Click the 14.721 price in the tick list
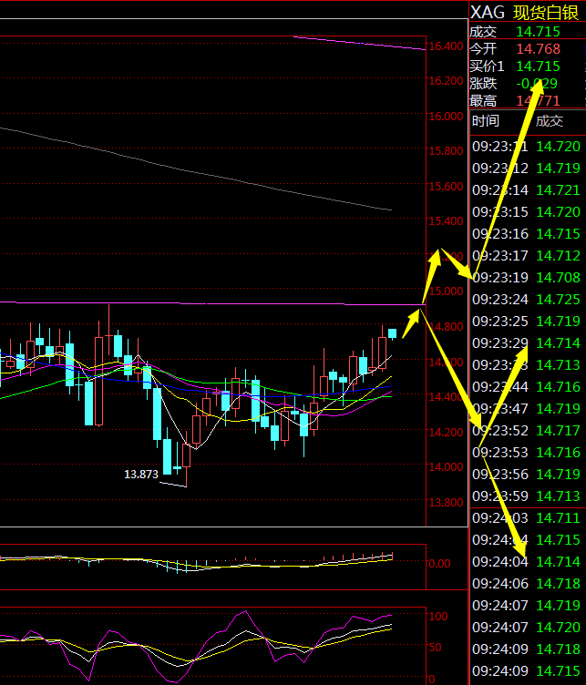This screenshot has width=586, height=685. (x=558, y=190)
